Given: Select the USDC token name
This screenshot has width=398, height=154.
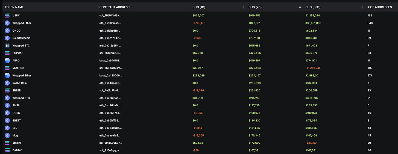Looking at the screenshot, I should point(16,16).
